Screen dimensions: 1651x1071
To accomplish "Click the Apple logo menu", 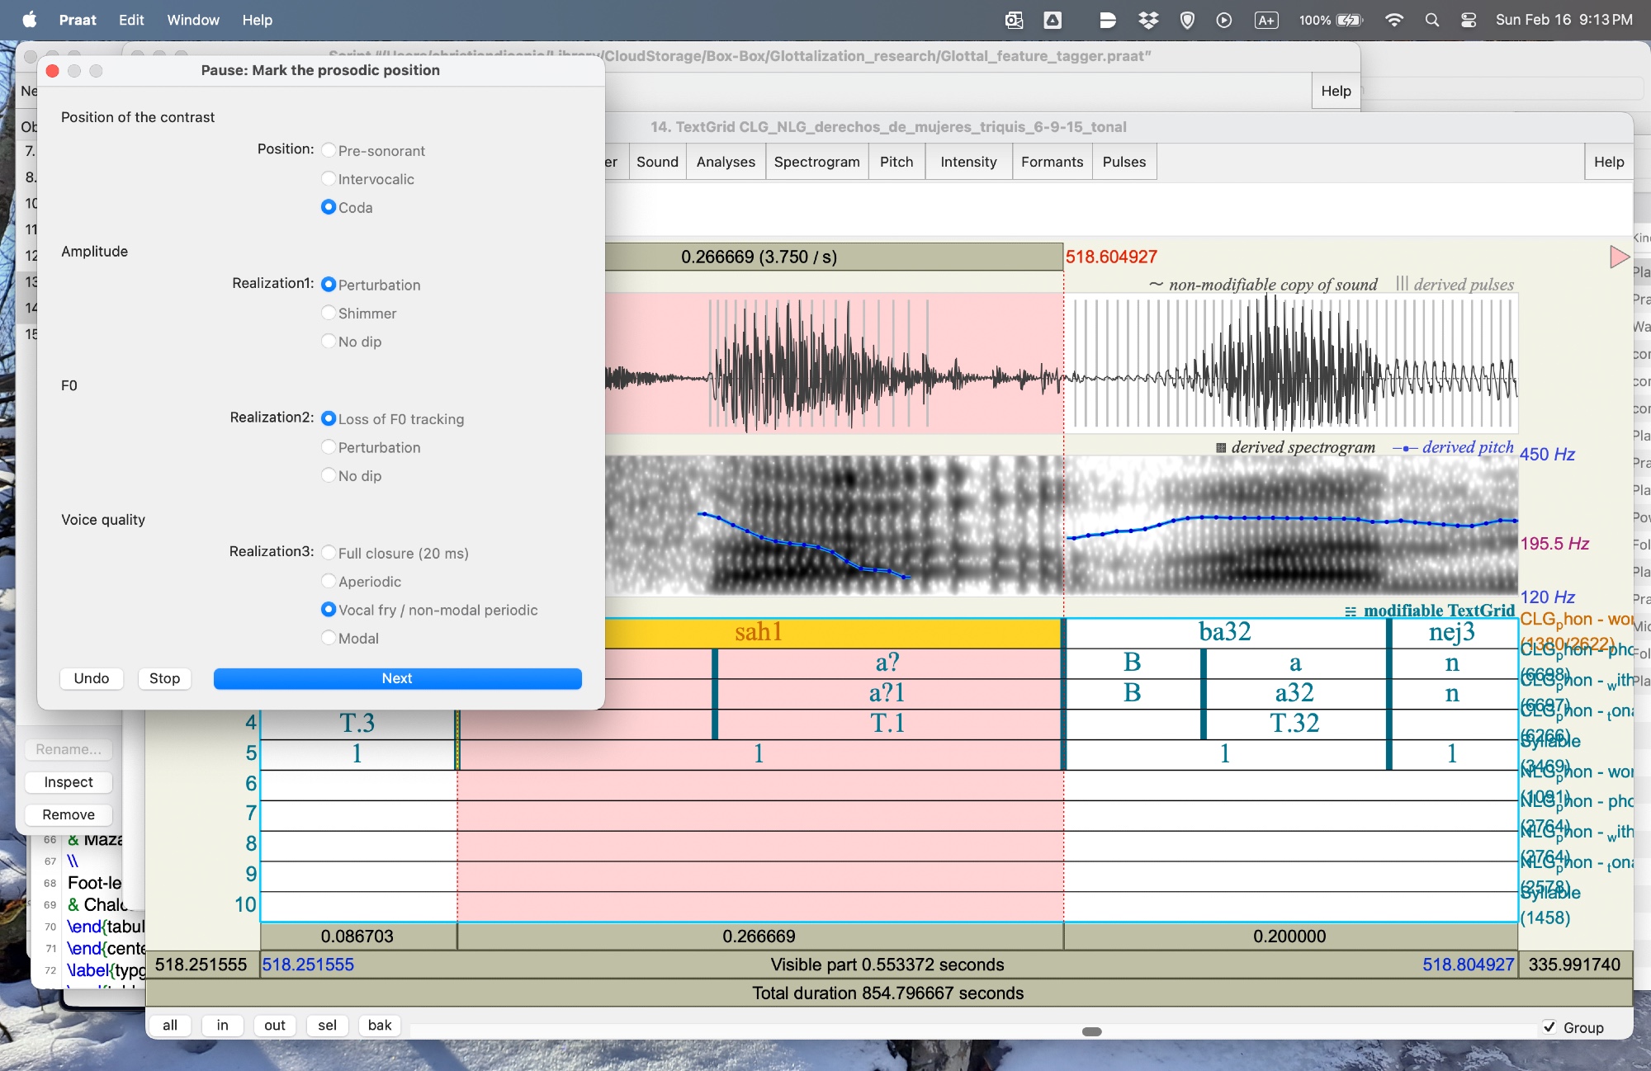I will (x=30, y=20).
